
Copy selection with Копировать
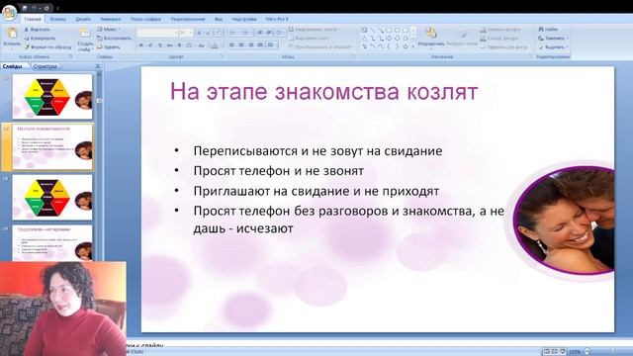(x=40, y=39)
